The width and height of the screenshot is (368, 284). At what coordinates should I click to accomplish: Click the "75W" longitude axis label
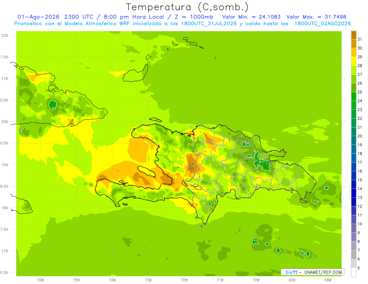(76, 280)
